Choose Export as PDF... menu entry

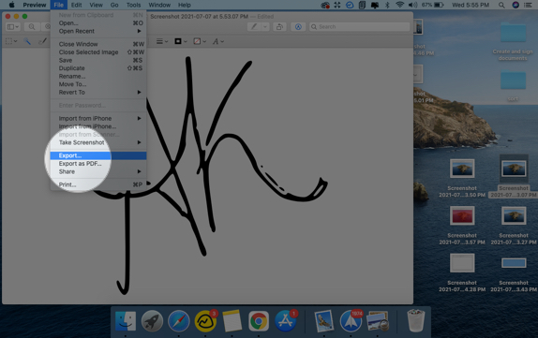pos(98,164)
